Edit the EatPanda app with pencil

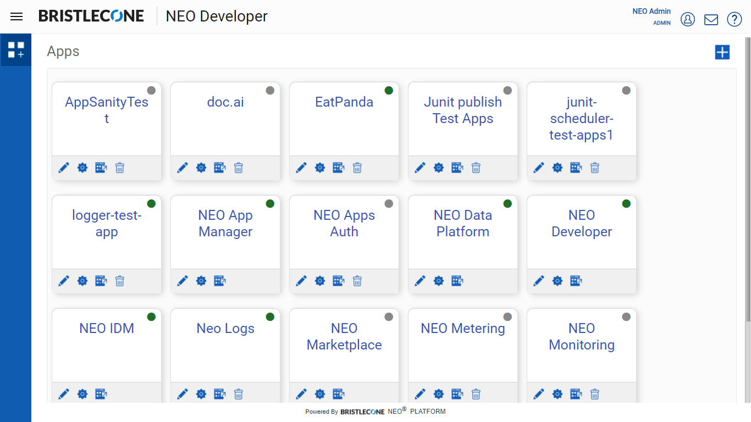coord(301,168)
